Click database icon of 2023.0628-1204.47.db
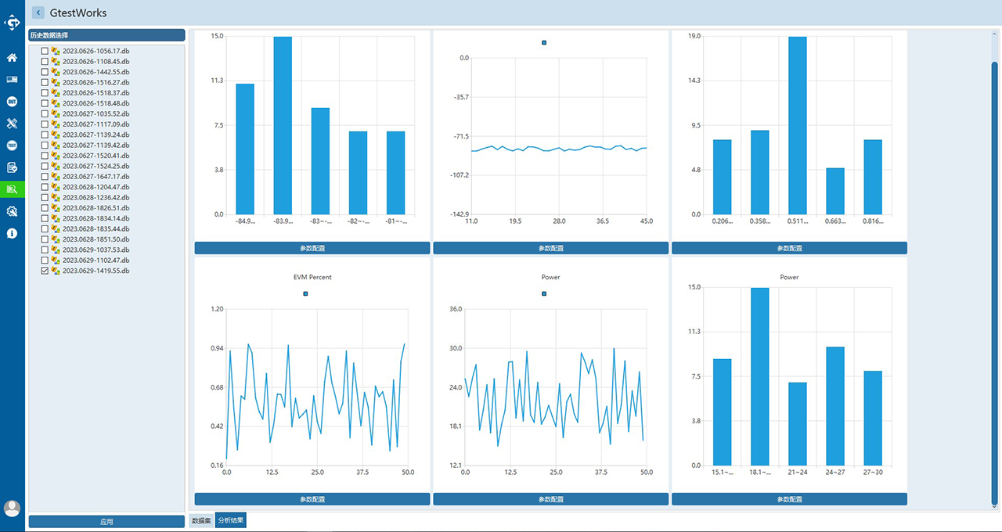 56,187
